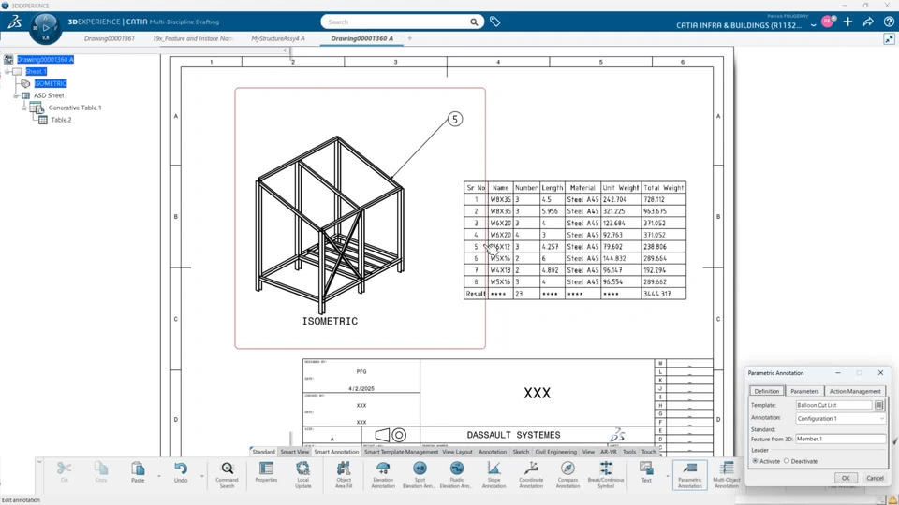Click the Paste tool icon
This screenshot has height=505, width=899.
click(x=138, y=469)
